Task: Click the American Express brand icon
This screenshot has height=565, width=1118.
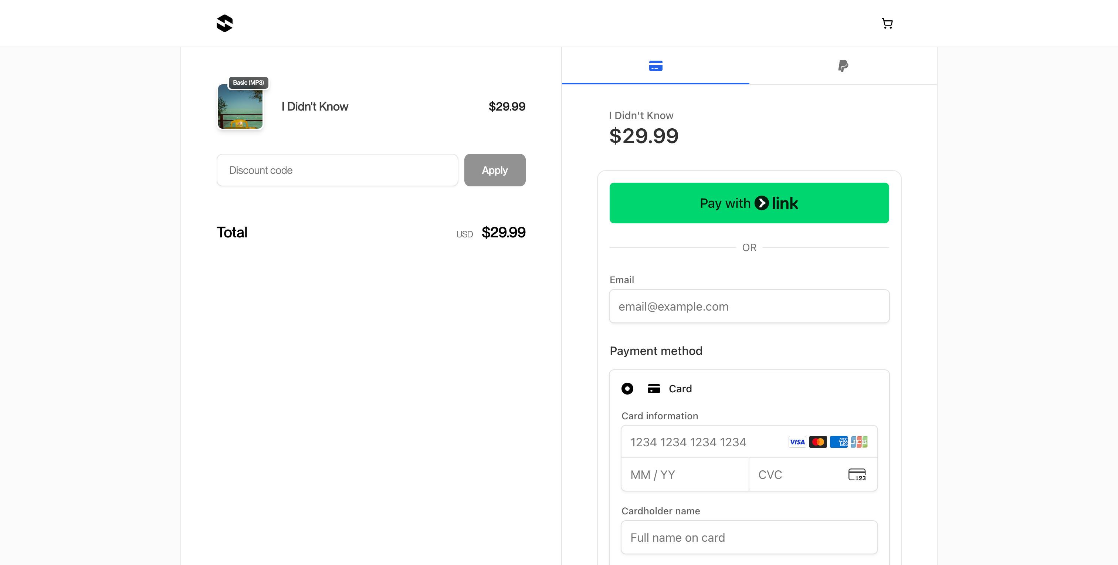Action: coord(838,442)
